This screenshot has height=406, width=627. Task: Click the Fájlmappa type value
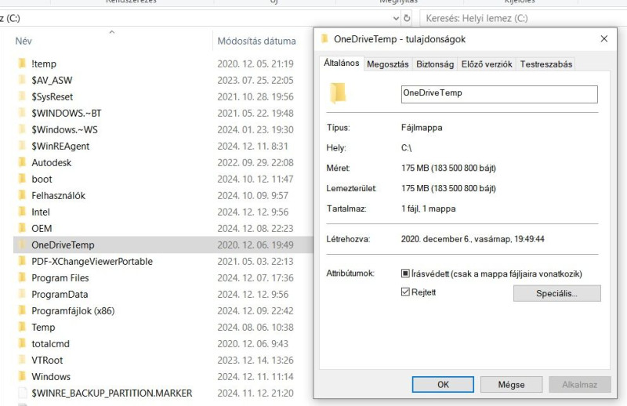click(x=422, y=128)
